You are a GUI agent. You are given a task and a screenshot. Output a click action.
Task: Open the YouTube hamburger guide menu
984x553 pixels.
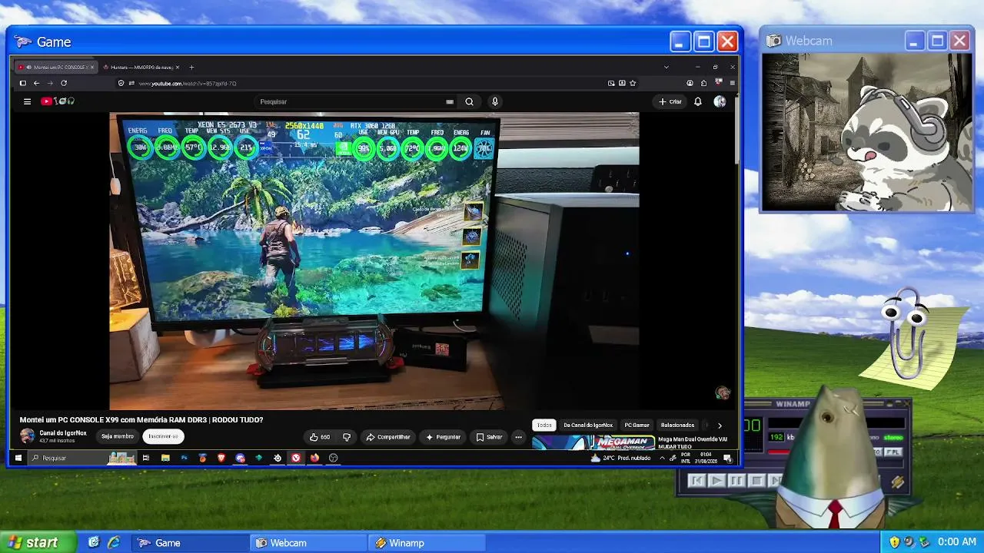click(x=27, y=101)
